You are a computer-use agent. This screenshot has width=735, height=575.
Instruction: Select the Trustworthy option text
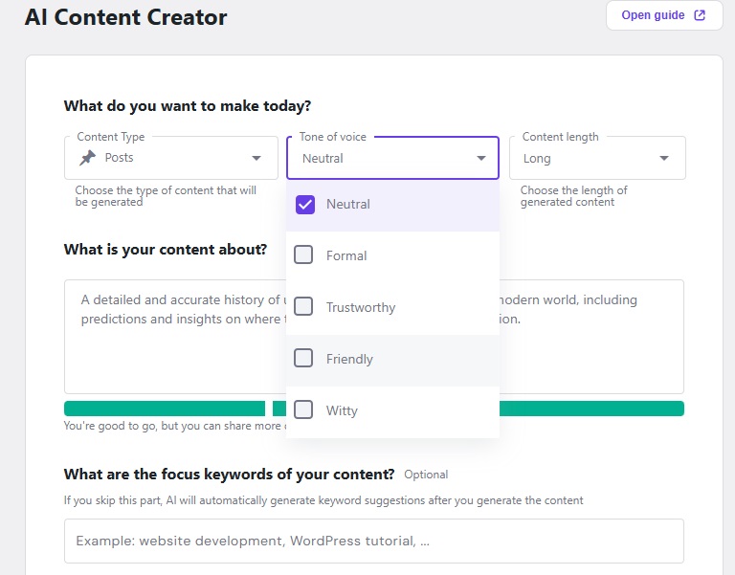click(x=361, y=307)
